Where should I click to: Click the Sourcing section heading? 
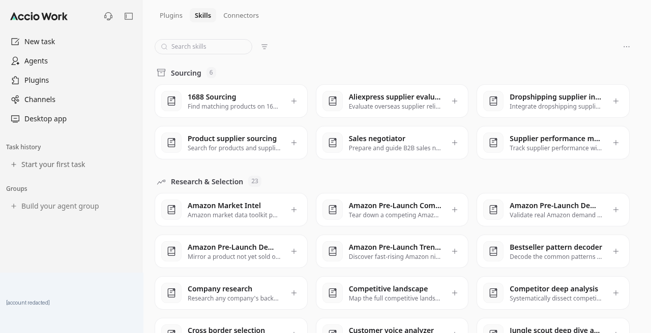tap(186, 73)
